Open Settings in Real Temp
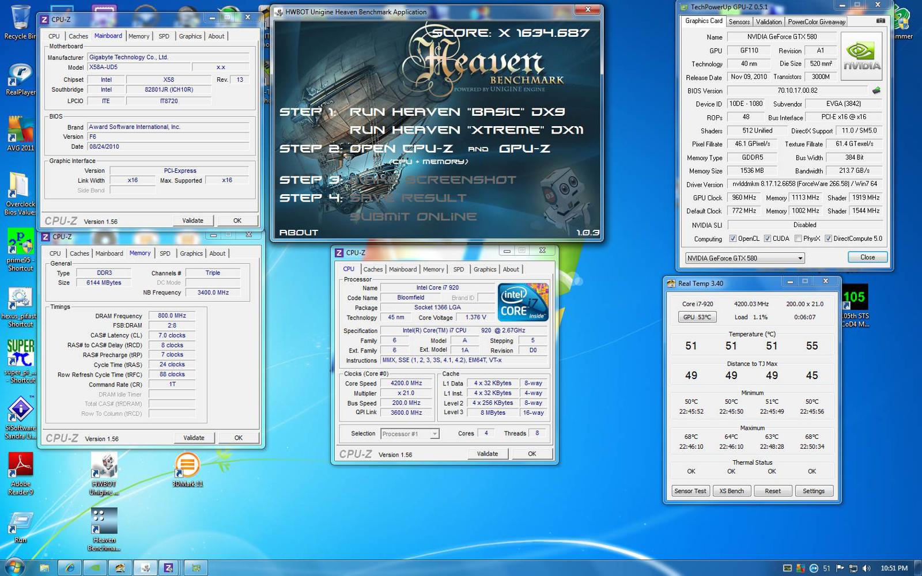Screen dimensions: 922x576 (x=814, y=491)
